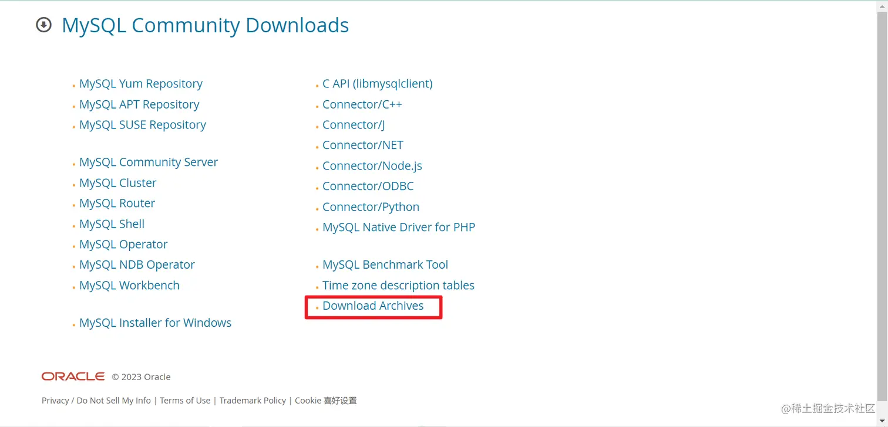Viewport: 888px width, 427px height.
Task: Open the Terms of Use page
Action: point(185,401)
